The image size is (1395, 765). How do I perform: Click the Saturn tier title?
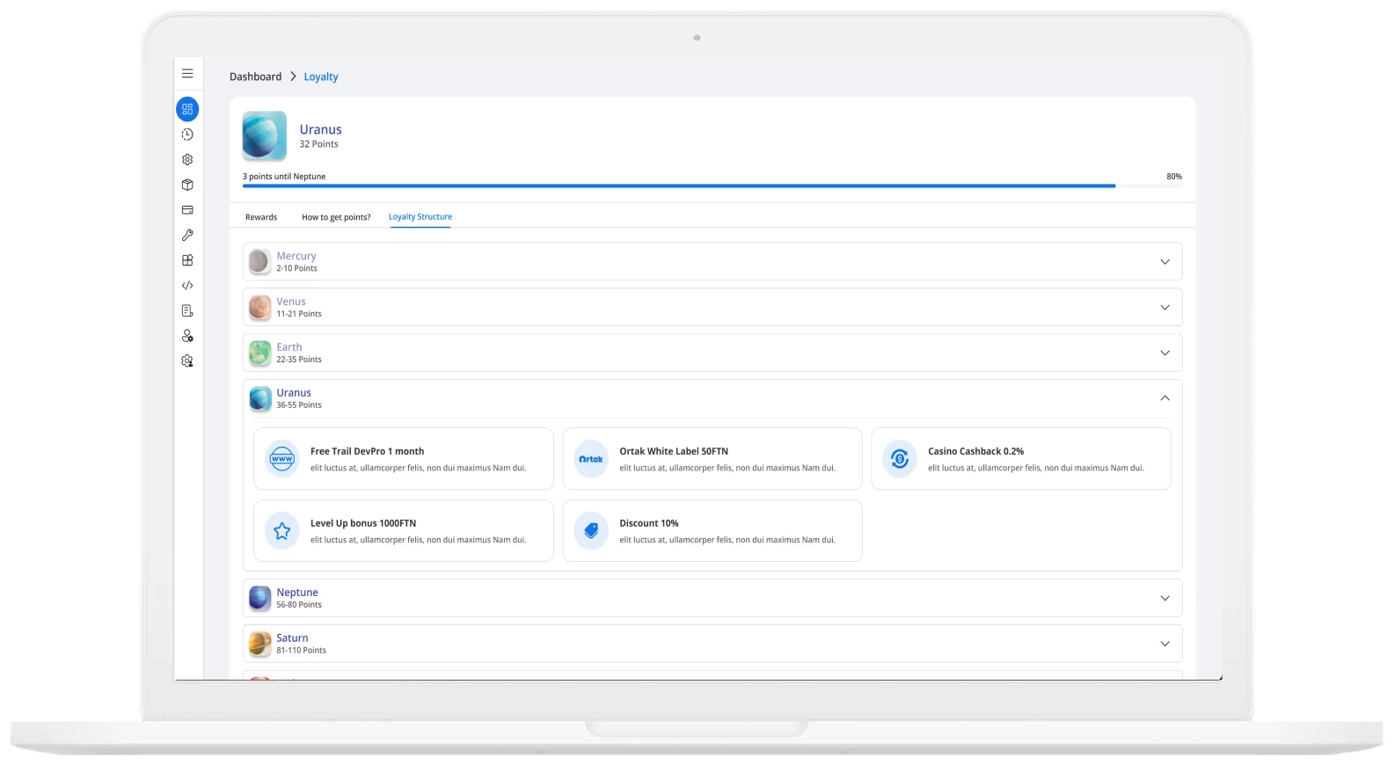pos(292,638)
